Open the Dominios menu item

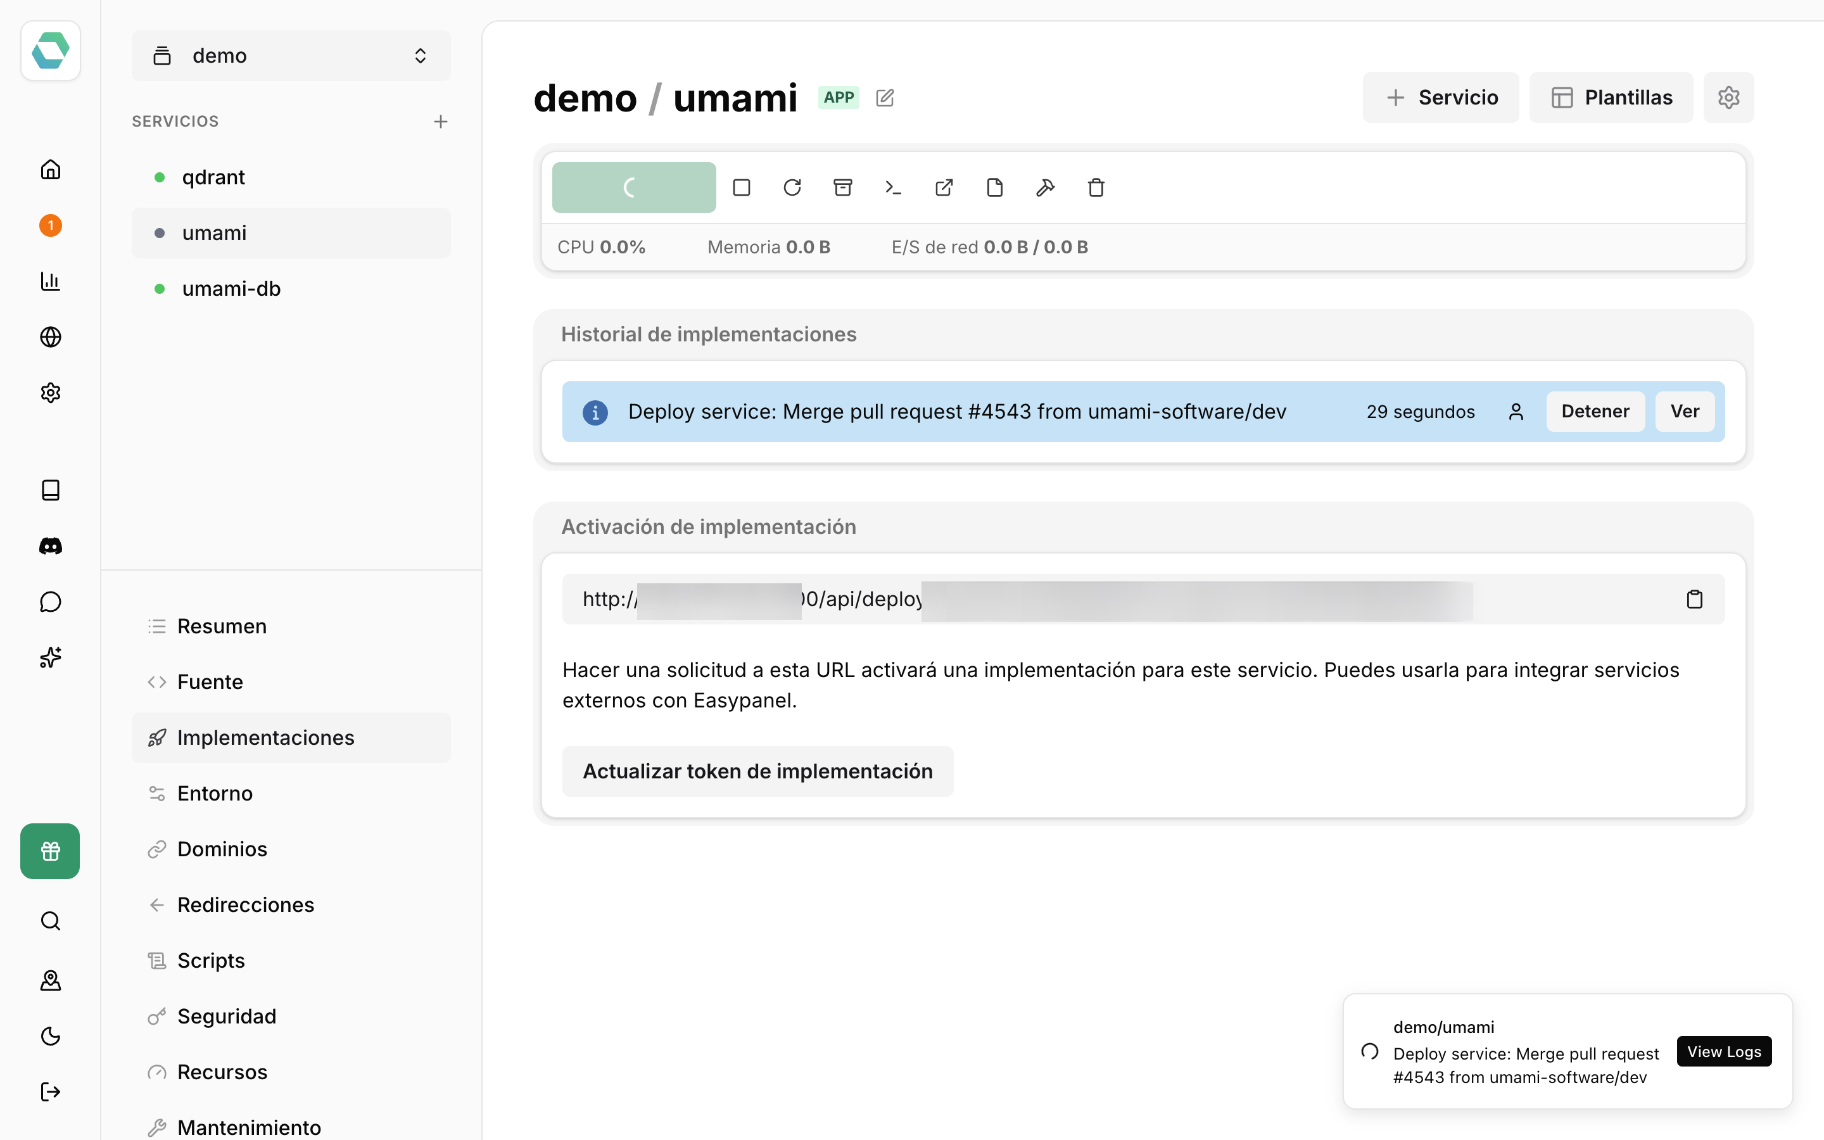pos(291,850)
